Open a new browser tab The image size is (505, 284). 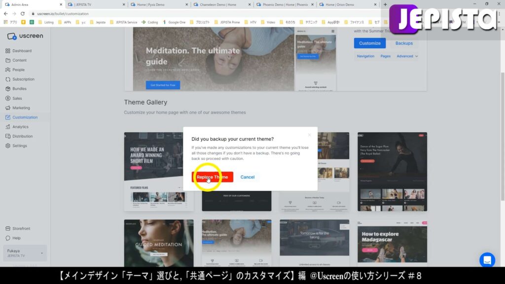coord(385,4)
